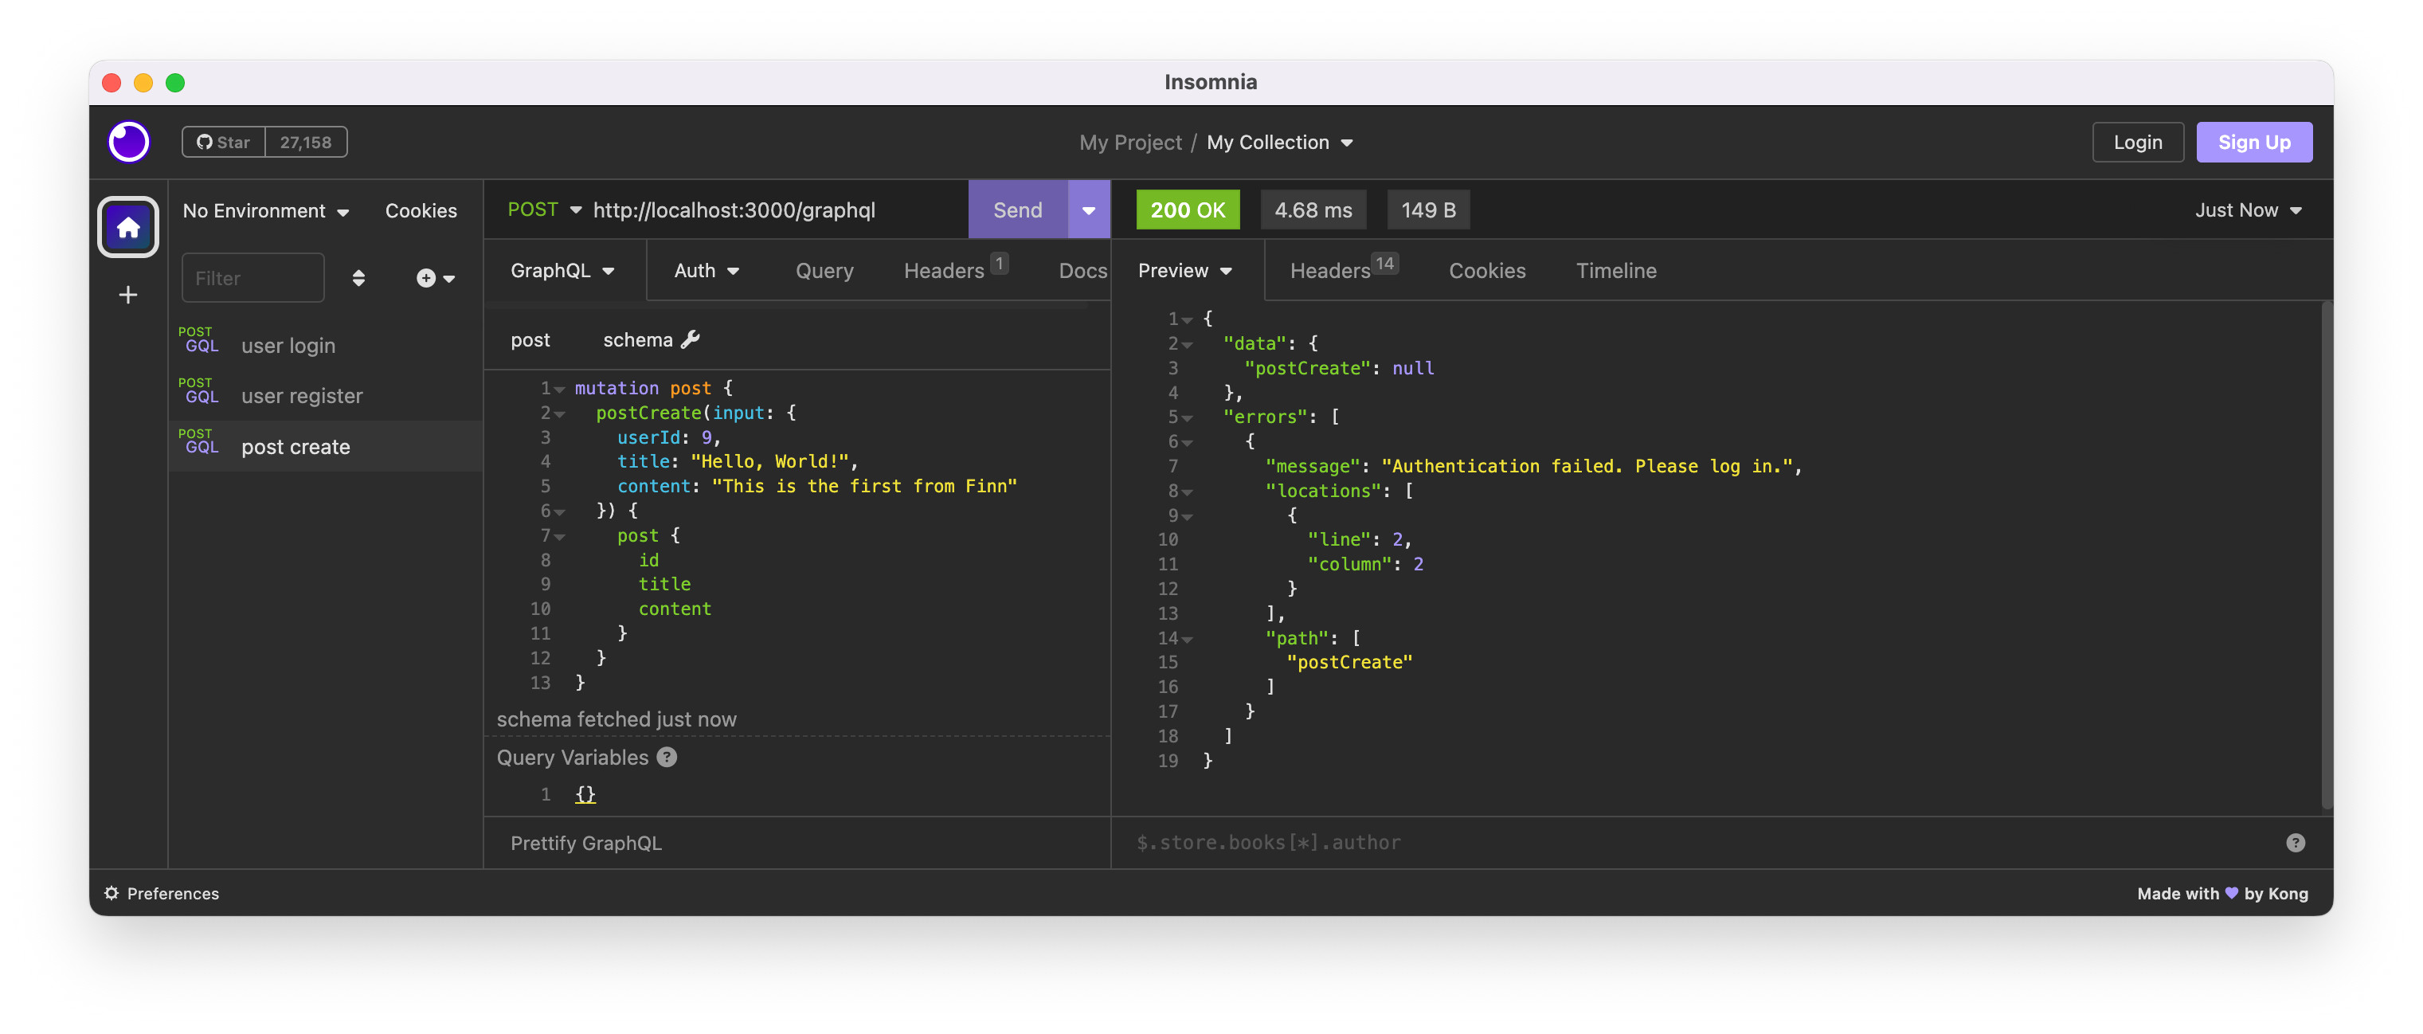2423x1034 pixels.
Task: Click the GitHub Star button
Action: [x=224, y=142]
